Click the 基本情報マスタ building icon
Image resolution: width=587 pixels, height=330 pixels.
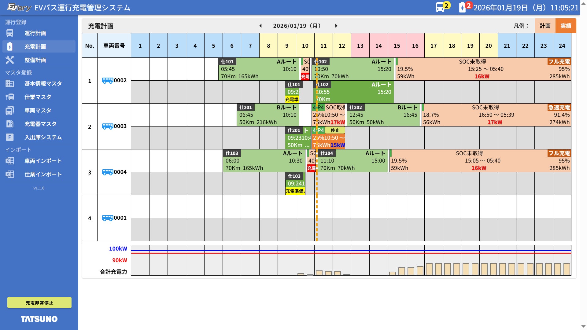click(x=10, y=83)
